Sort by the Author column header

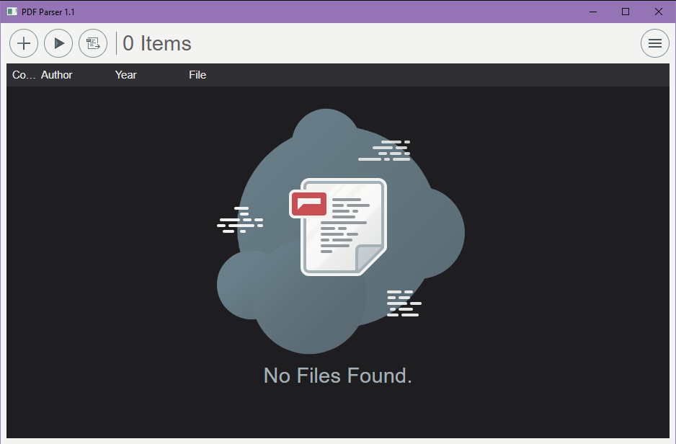point(57,75)
